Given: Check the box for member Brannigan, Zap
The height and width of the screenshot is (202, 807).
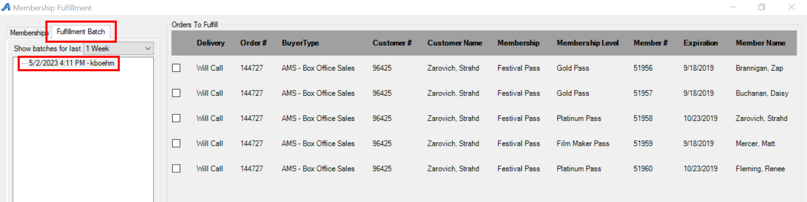Looking at the screenshot, I should point(177,68).
